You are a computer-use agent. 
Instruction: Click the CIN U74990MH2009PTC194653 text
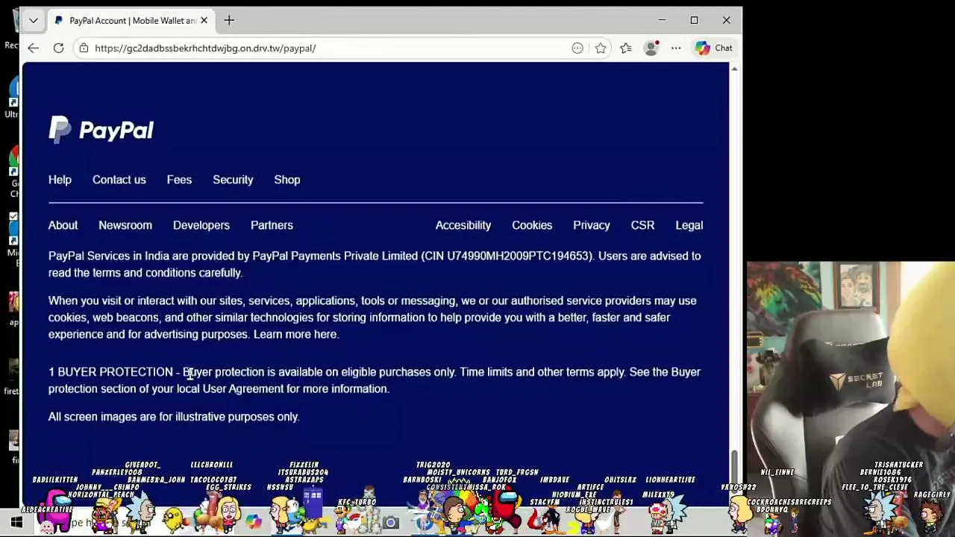[x=507, y=256]
